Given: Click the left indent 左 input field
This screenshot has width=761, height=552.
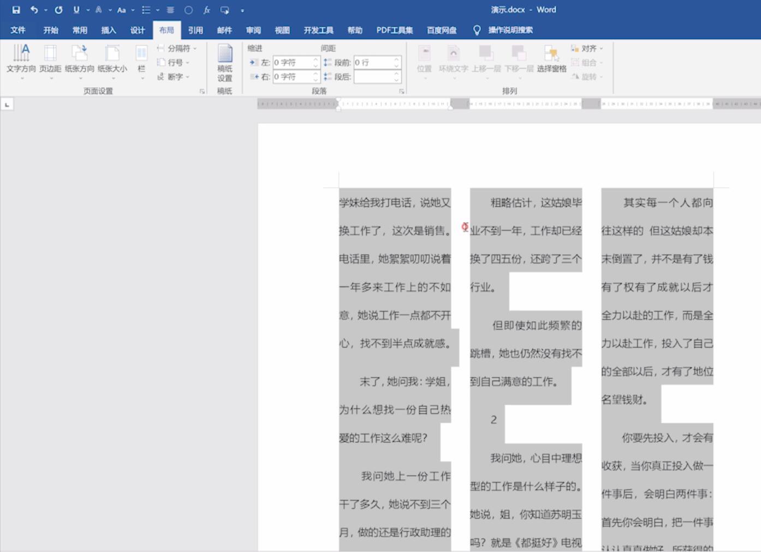Looking at the screenshot, I should pyautogui.click(x=293, y=63).
